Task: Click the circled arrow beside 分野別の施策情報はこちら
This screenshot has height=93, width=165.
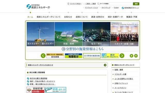Action: (x=63, y=49)
